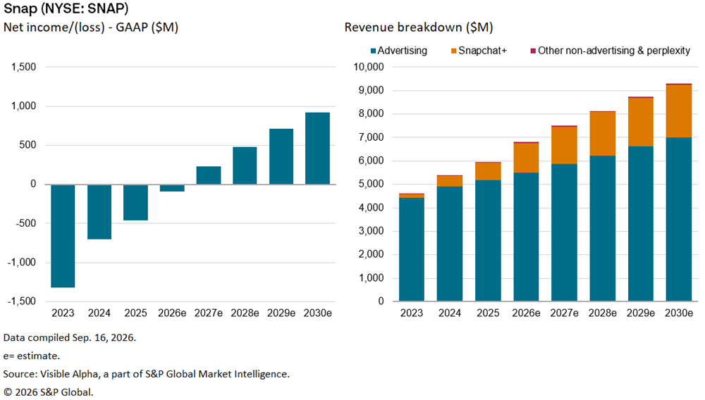Viewport: 705px width, 400px height.
Task: Click the '3,000' revenue axis label
Action: coord(372,231)
